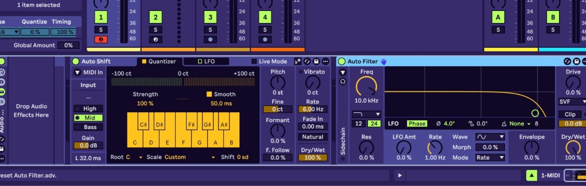The width and height of the screenshot is (586, 186).
Task: Toggle return track B activator
Action: [552, 17]
